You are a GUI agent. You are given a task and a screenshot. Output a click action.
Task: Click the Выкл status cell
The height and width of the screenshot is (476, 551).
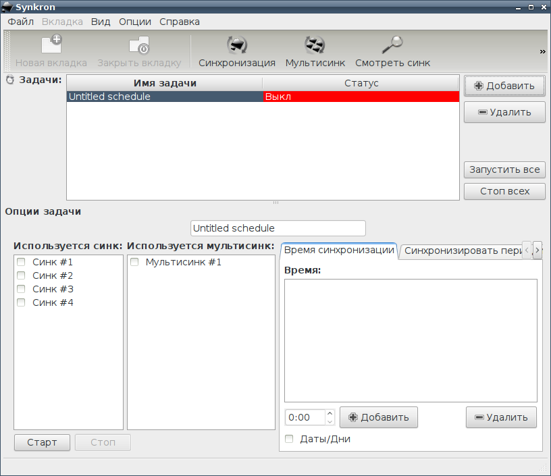[x=361, y=97]
